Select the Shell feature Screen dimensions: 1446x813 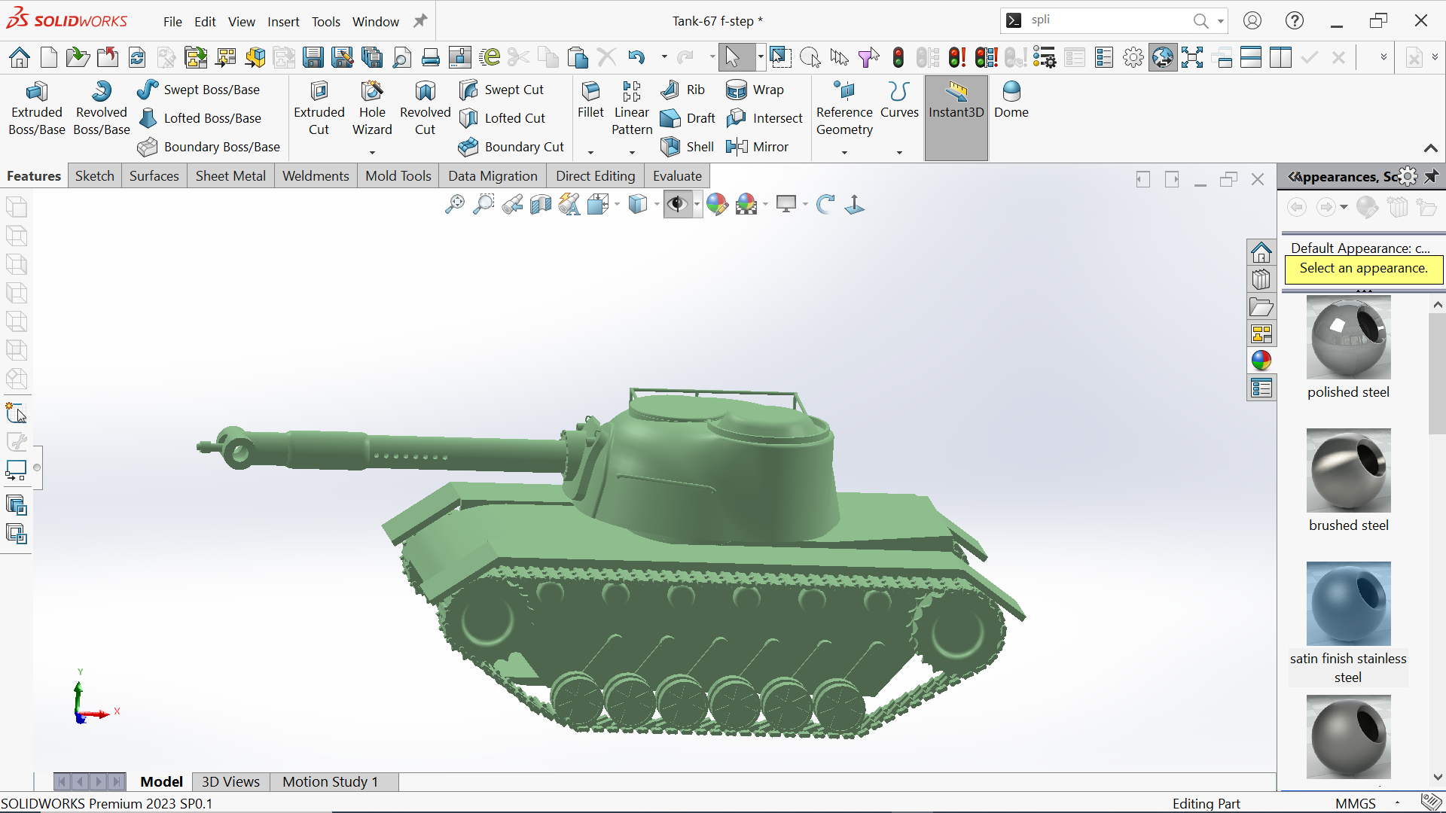click(x=687, y=147)
